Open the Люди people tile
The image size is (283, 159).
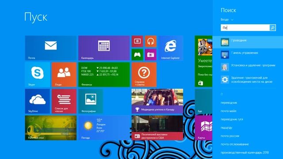coord(64,75)
